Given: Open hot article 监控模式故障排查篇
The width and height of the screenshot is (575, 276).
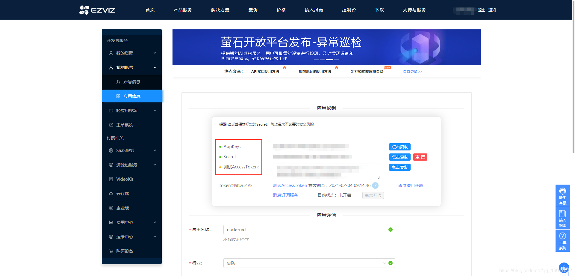Looking at the screenshot, I should (367, 71).
